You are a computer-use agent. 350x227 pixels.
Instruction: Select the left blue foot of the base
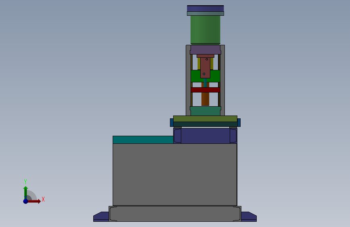pyautogui.click(x=101, y=217)
